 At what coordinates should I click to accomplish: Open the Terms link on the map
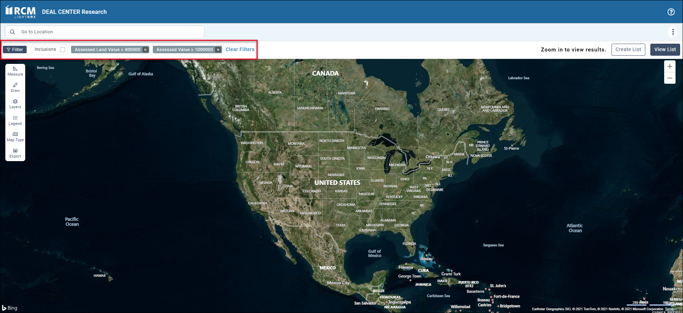[x=669, y=309]
